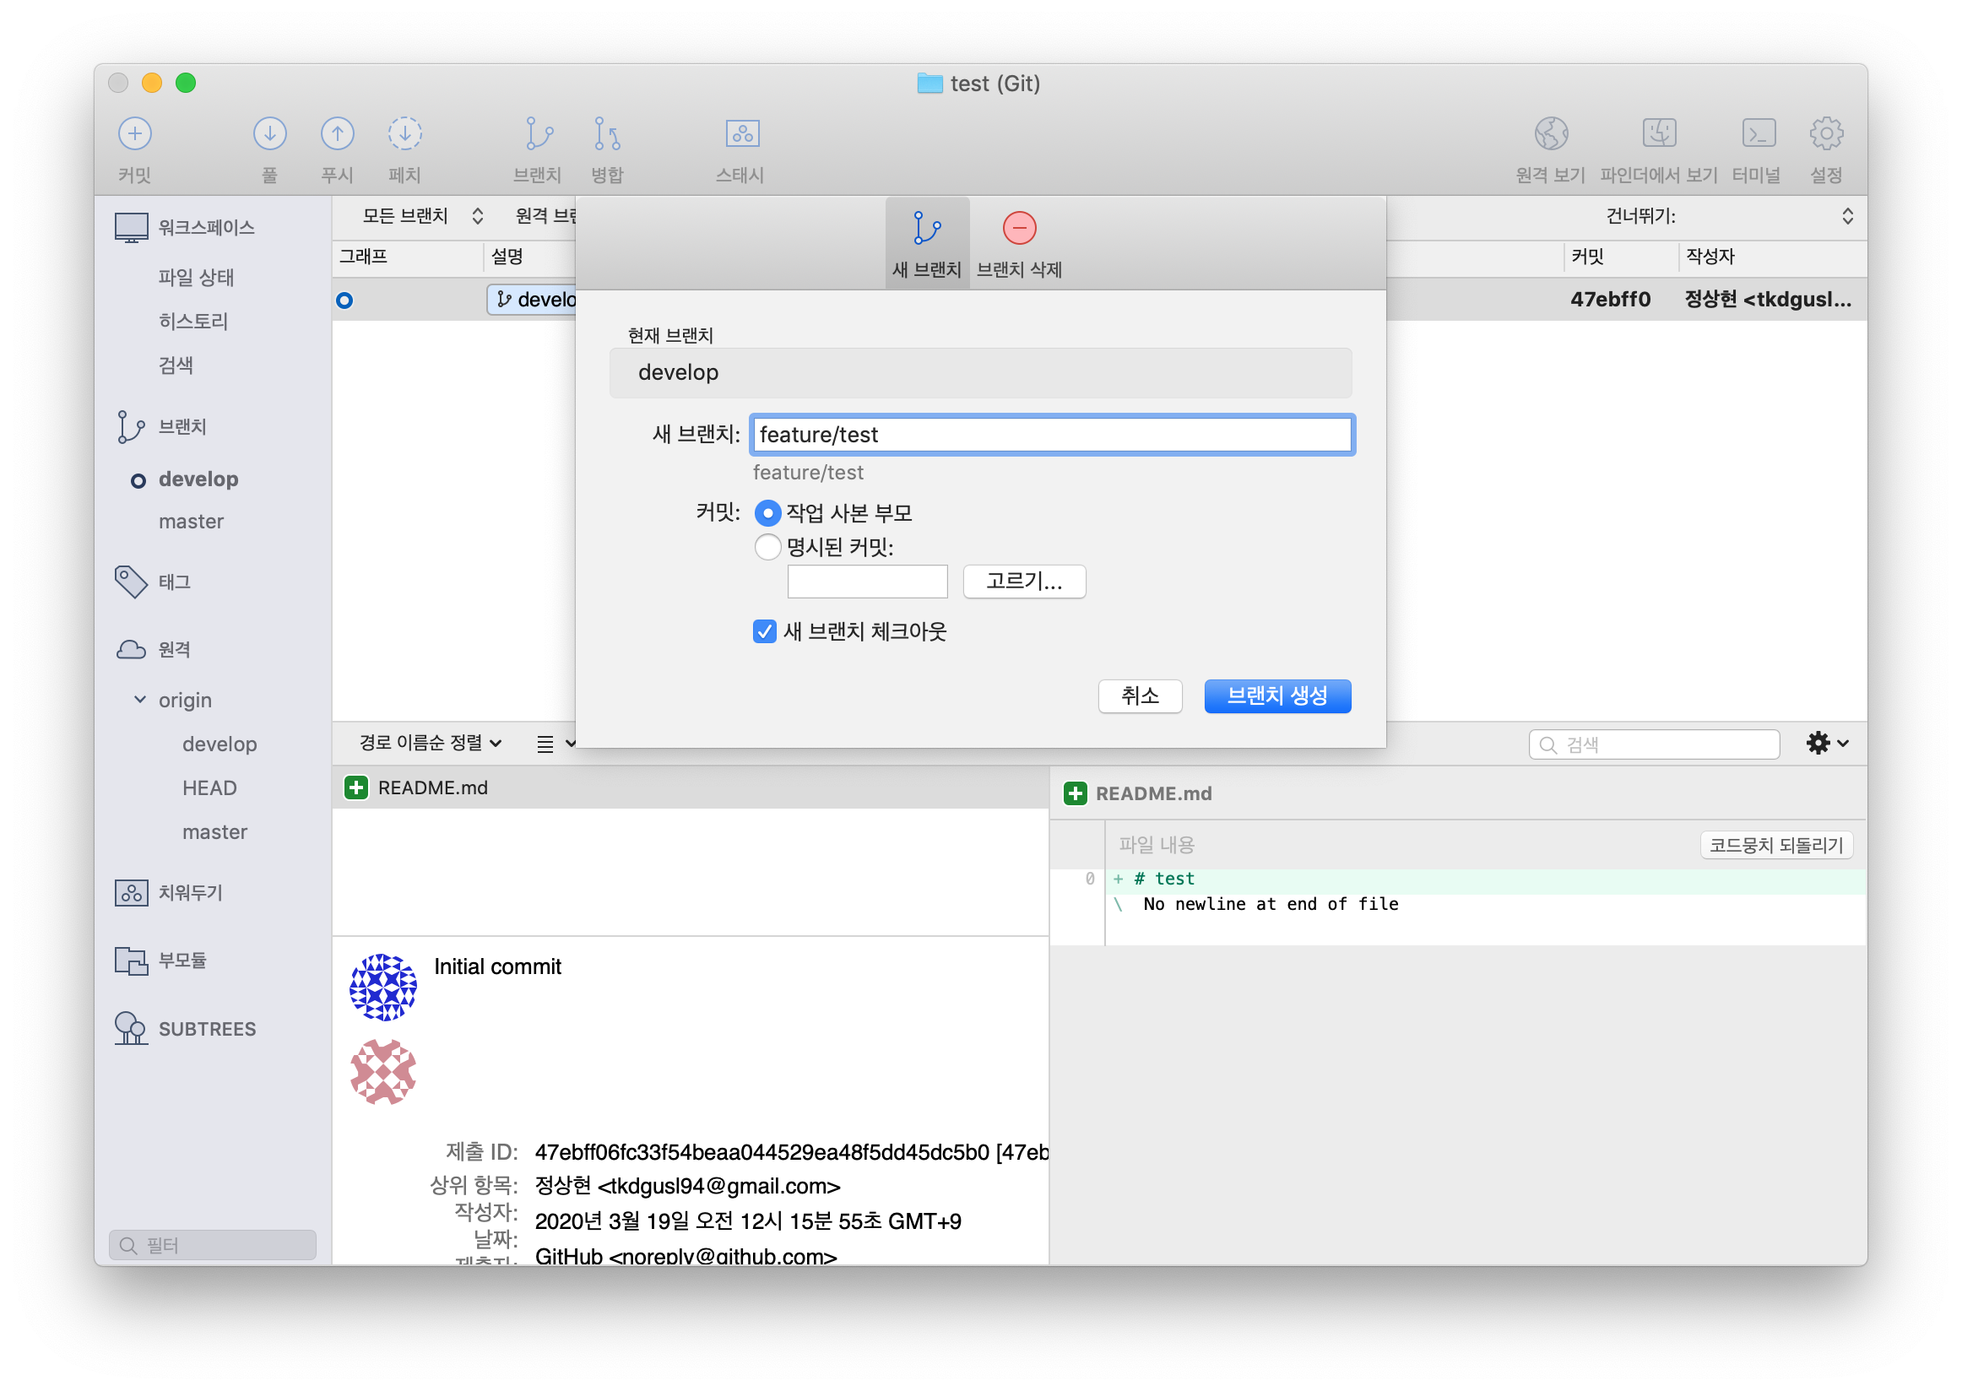1962x1391 pixels.
Task: Click the Merge (병합) toolbar icon
Action: pos(607,133)
